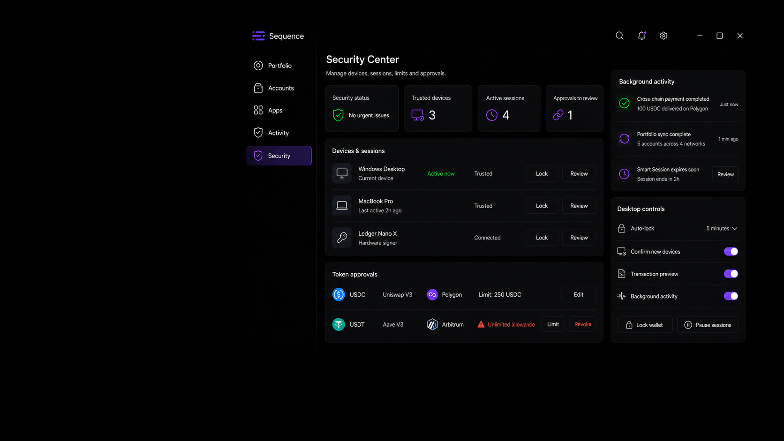Review the Ledger Nano X signer
784x441 pixels.
coord(579,238)
